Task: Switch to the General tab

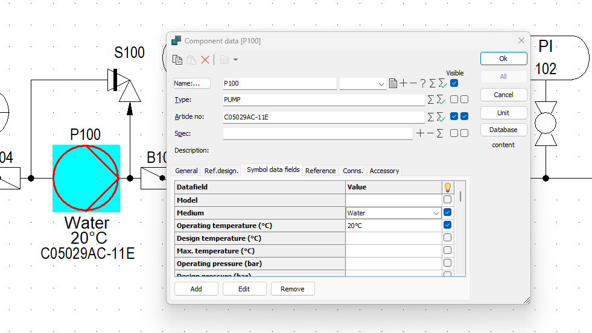Action: [x=186, y=171]
